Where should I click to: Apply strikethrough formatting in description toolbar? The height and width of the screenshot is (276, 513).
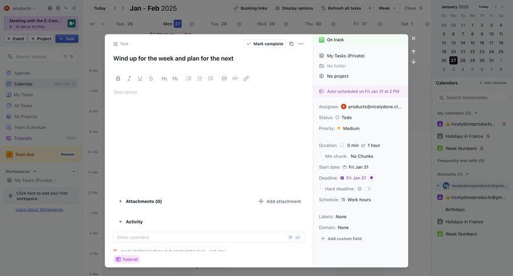(x=151, y=78)
